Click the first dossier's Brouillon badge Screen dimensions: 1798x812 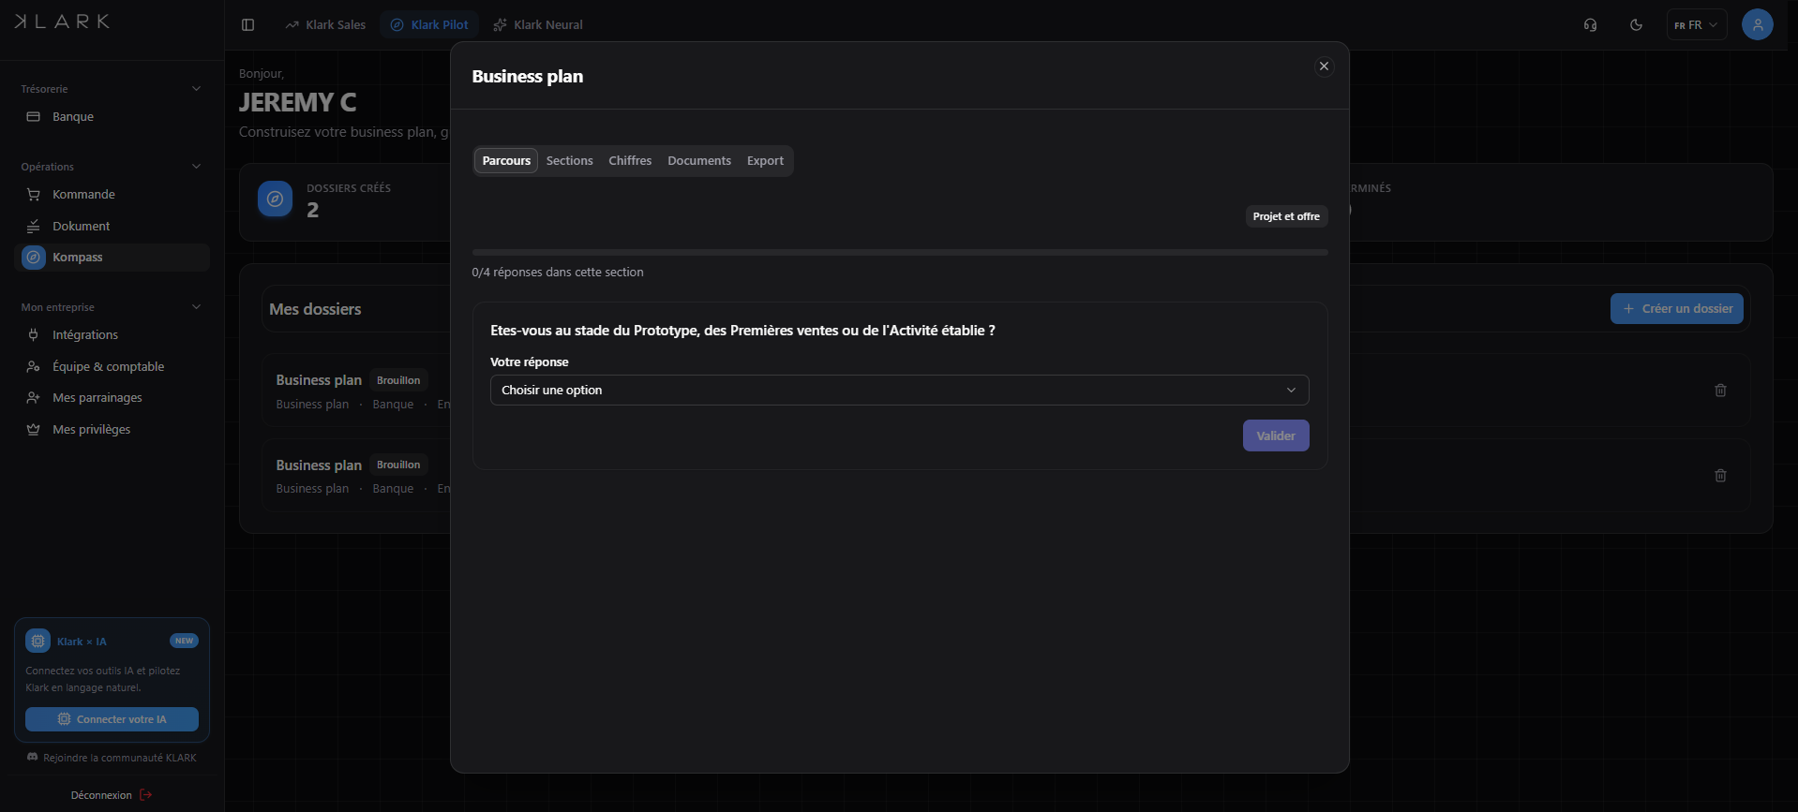[x=398, y=380]
